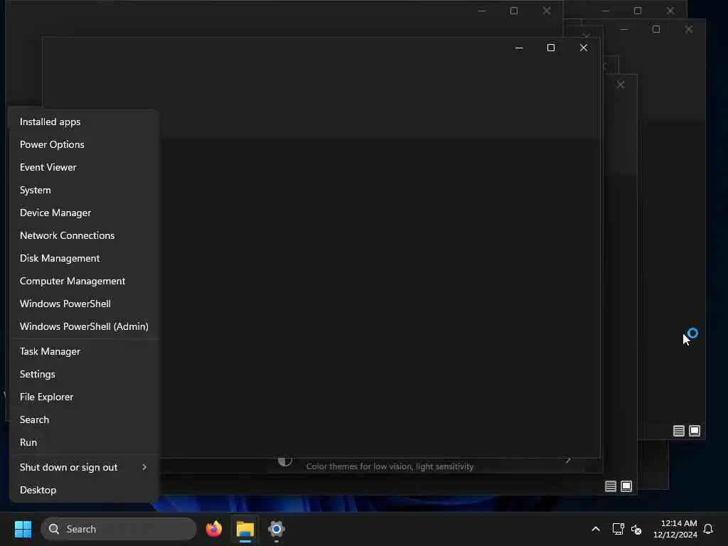
Task: Open network status tray icon
Action: [x=618, y=529]
